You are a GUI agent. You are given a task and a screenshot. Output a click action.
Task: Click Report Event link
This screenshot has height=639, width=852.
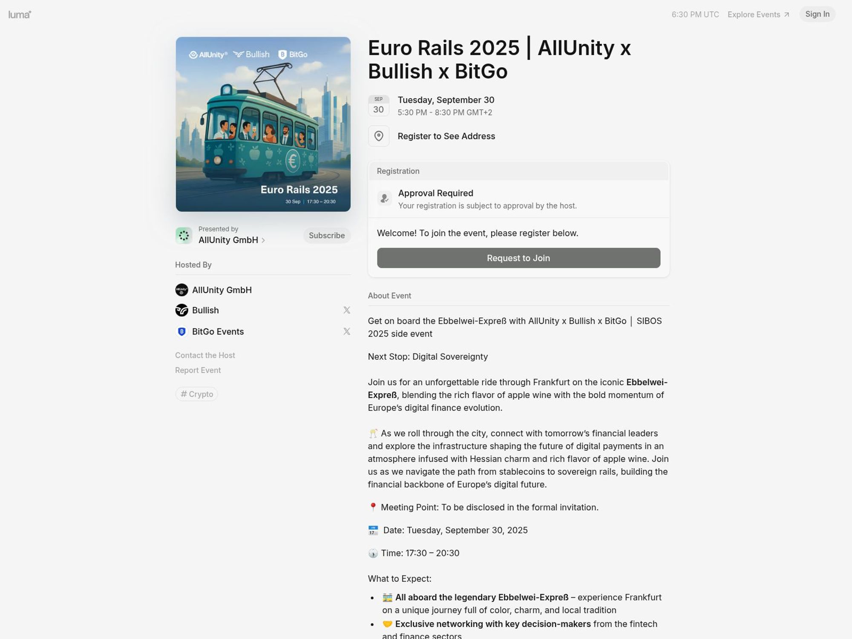point(198,370)
